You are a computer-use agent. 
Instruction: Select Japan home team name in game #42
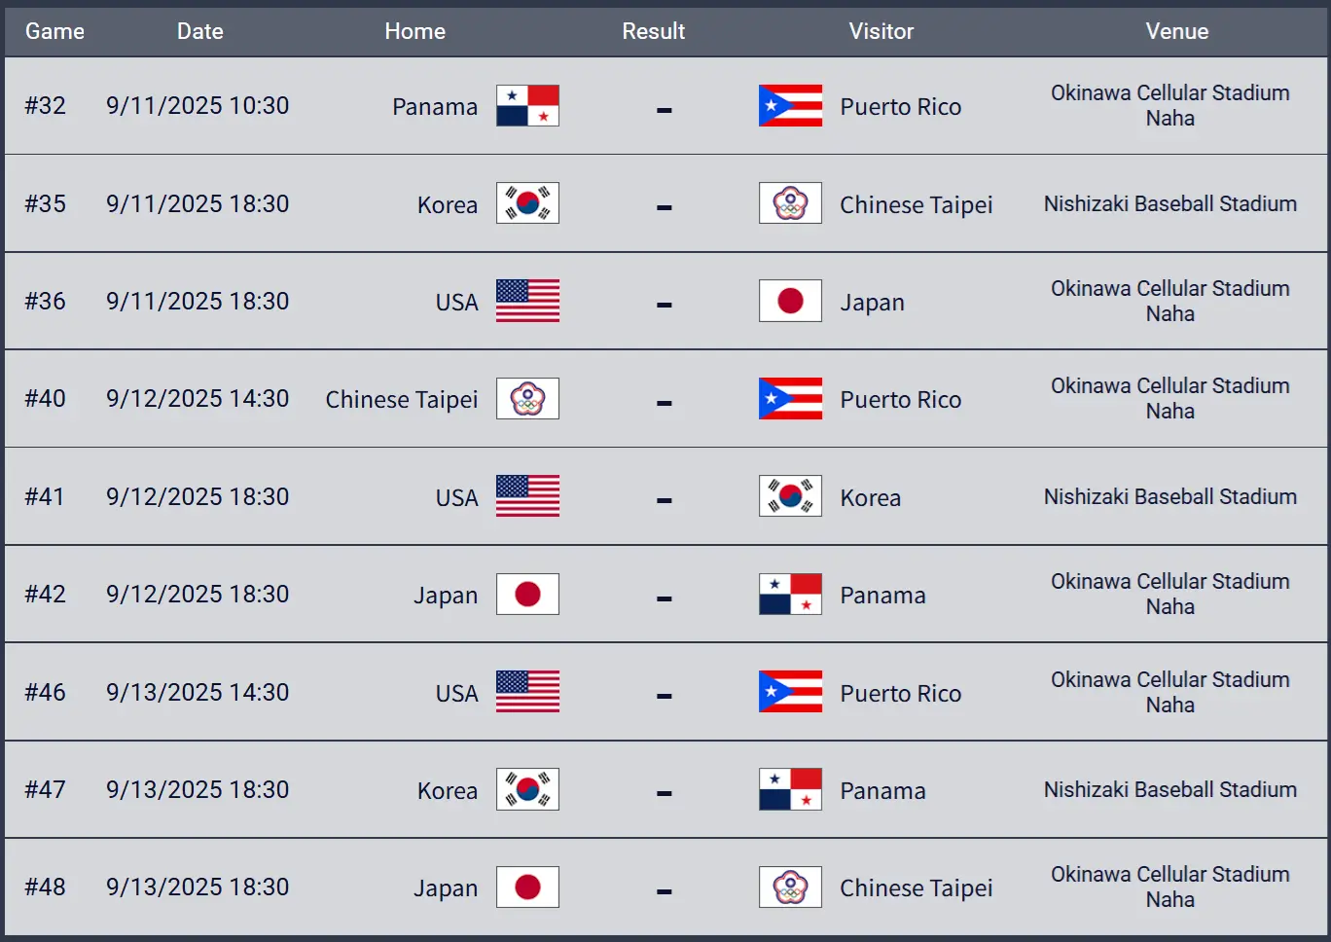446,595
